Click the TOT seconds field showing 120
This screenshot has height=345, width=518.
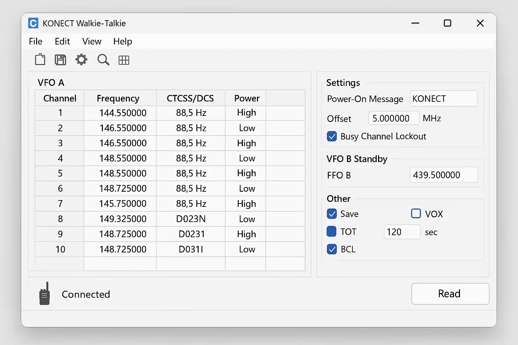[402, 232]
